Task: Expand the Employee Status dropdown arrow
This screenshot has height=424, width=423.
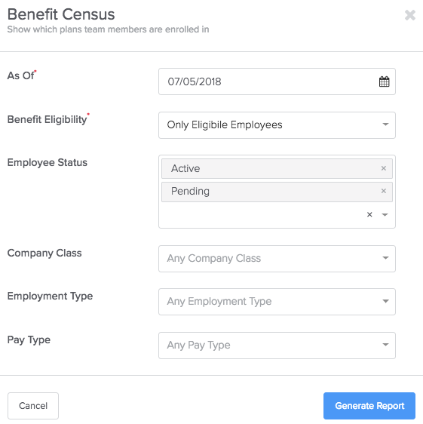Action: tap(385, 215)
